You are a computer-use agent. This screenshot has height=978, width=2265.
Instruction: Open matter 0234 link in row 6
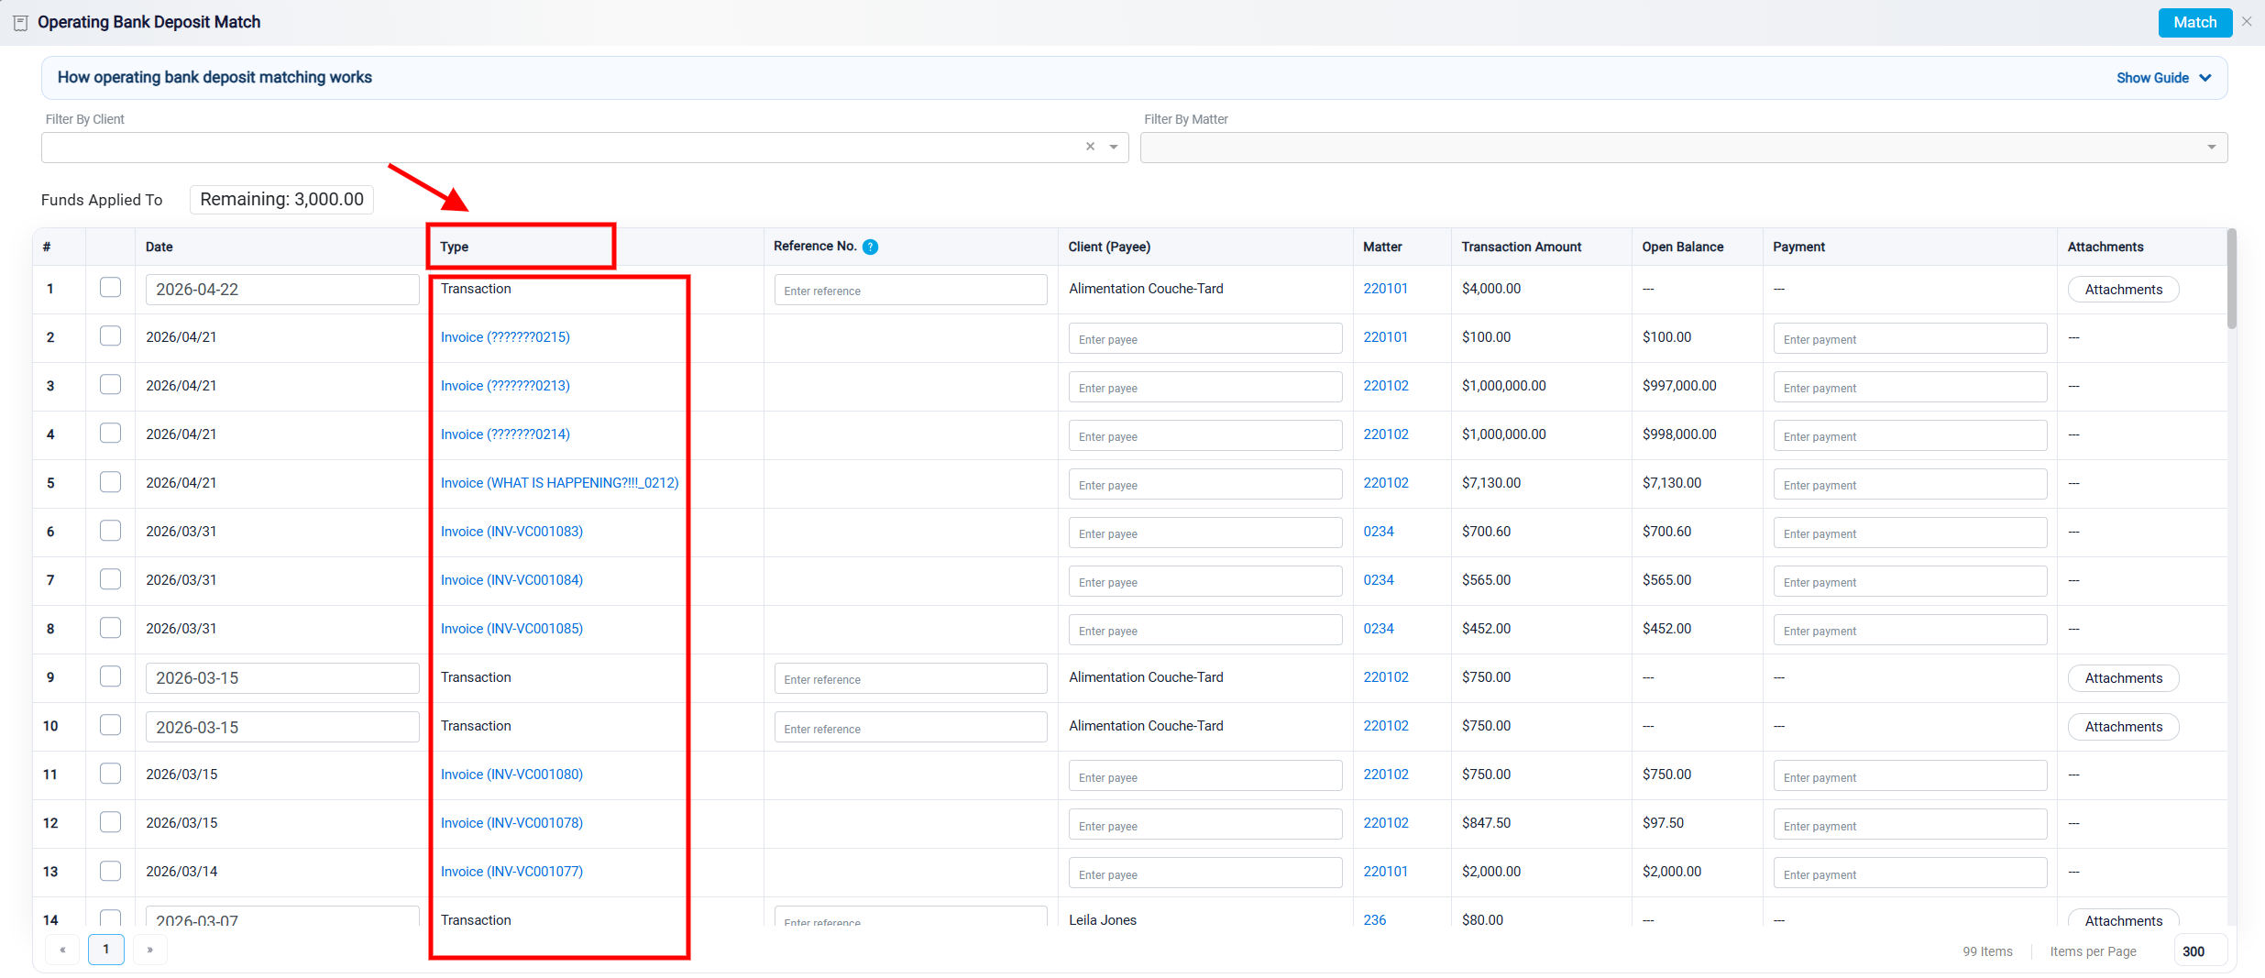point(1378,532)
